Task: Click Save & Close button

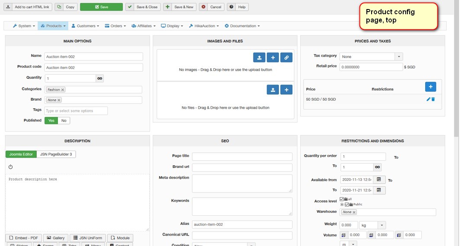Action: click(x=143, y=7)
